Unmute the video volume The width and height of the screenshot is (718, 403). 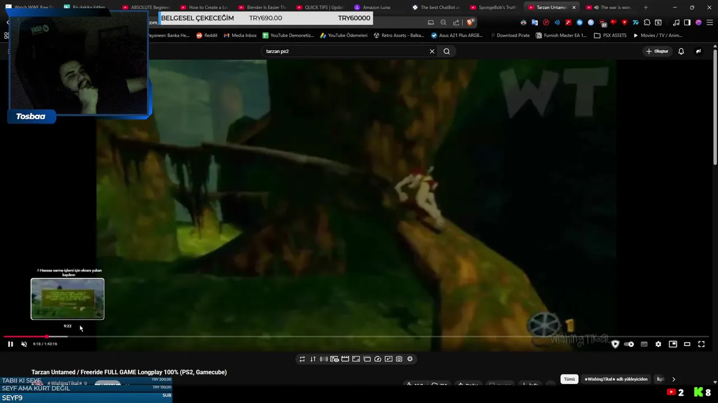pyautogui.click(x=24, y=344)
